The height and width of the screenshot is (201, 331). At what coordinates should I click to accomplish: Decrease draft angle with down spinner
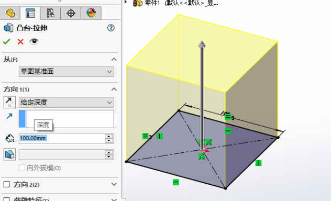pos(109,157)
